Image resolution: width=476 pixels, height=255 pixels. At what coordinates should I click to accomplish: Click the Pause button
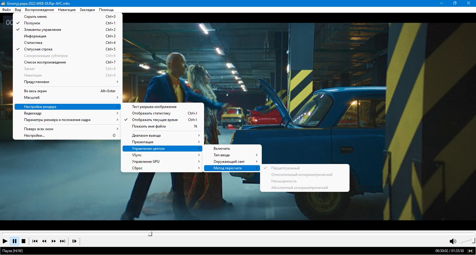(x=14, y=241)
